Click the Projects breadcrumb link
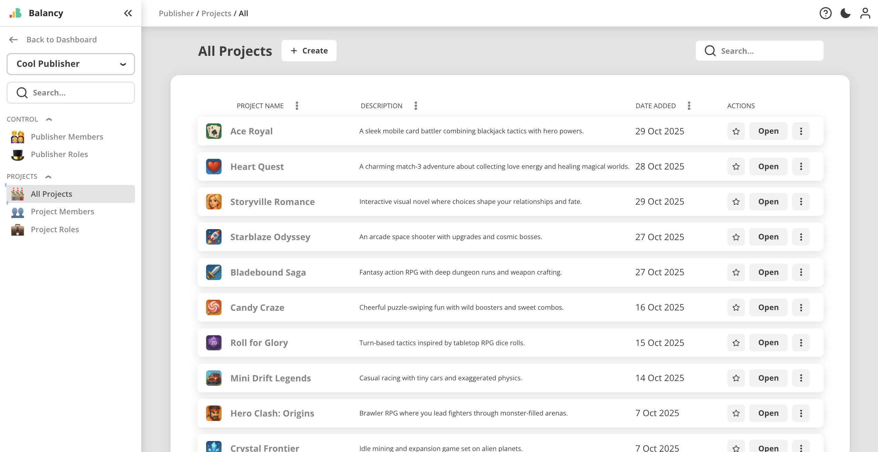The height and width of the screenshot is (452, 878). (216, 13)
